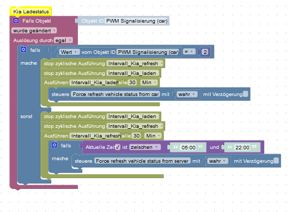Toggle mit Verzögerung checkbox for refresh from car
The image size is (292, 212).
[x=245, y=94]
